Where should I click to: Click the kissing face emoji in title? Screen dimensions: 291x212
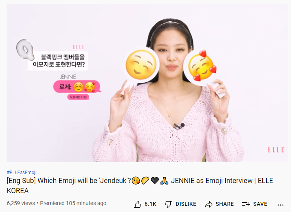(x=136, y=181)
